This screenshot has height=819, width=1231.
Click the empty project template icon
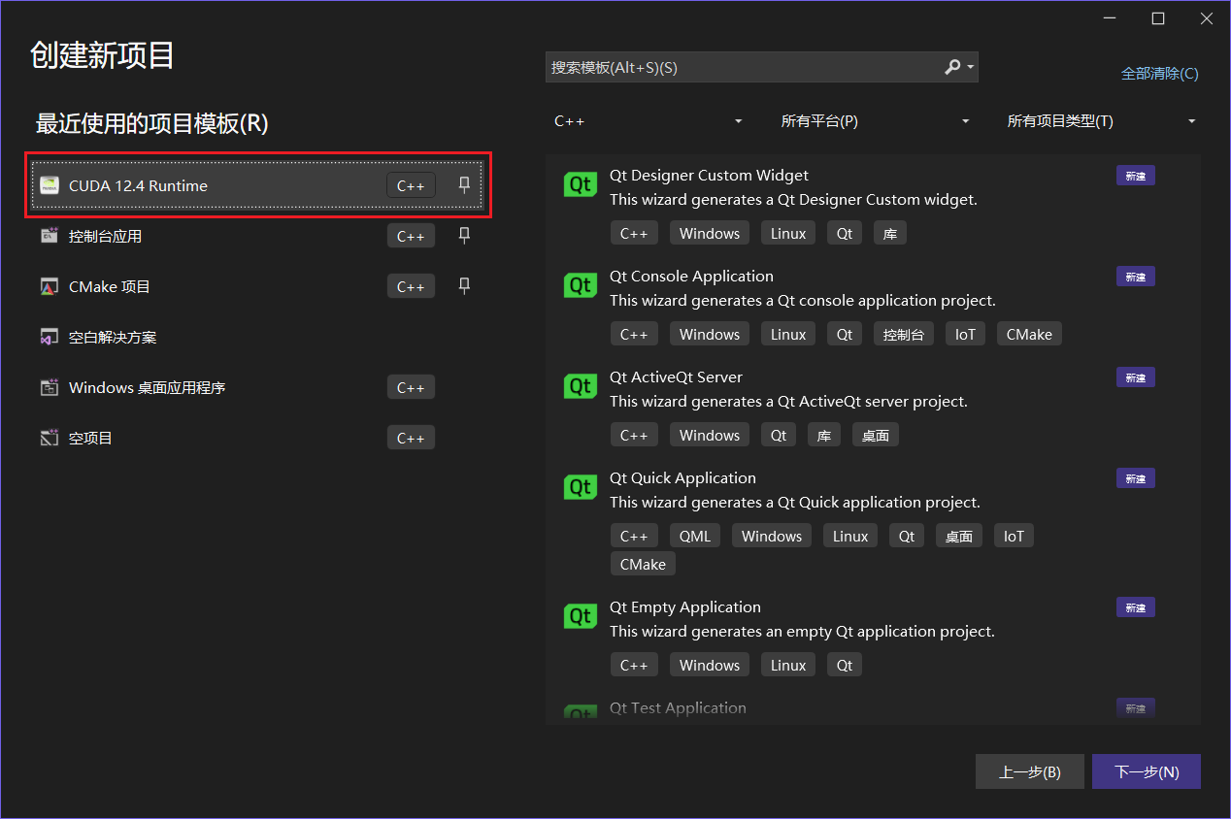click(50, 438)
